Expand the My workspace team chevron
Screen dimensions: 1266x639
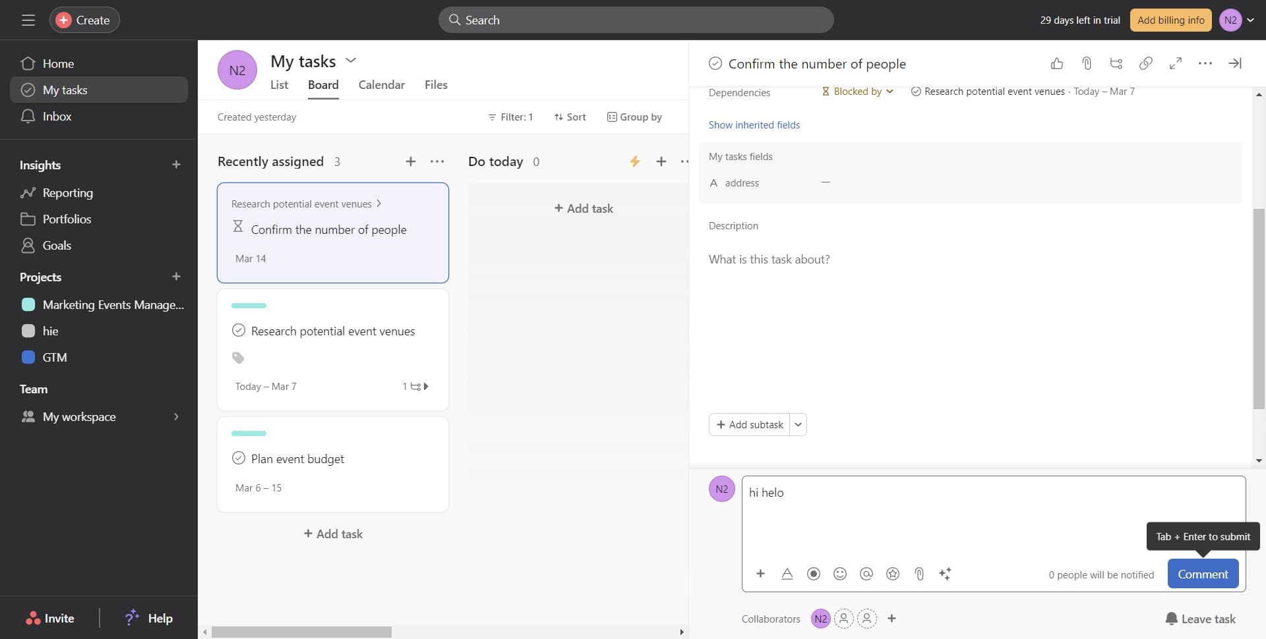[x=176, y=417]
